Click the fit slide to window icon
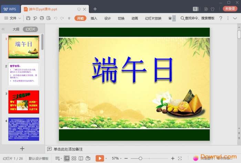Image resolution: width=241 pixels, height=163 pixels. (x=180, y=158)
